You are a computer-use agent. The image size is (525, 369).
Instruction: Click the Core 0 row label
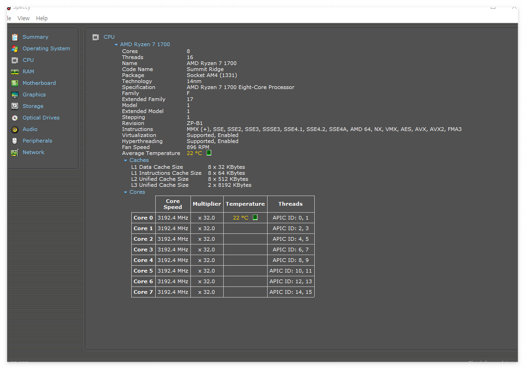tap(143, 218)
